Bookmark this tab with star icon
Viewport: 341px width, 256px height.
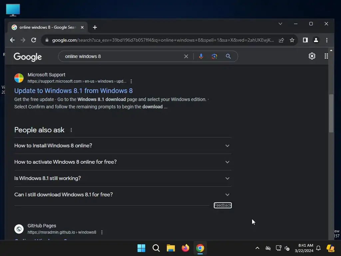coord(292,40)
